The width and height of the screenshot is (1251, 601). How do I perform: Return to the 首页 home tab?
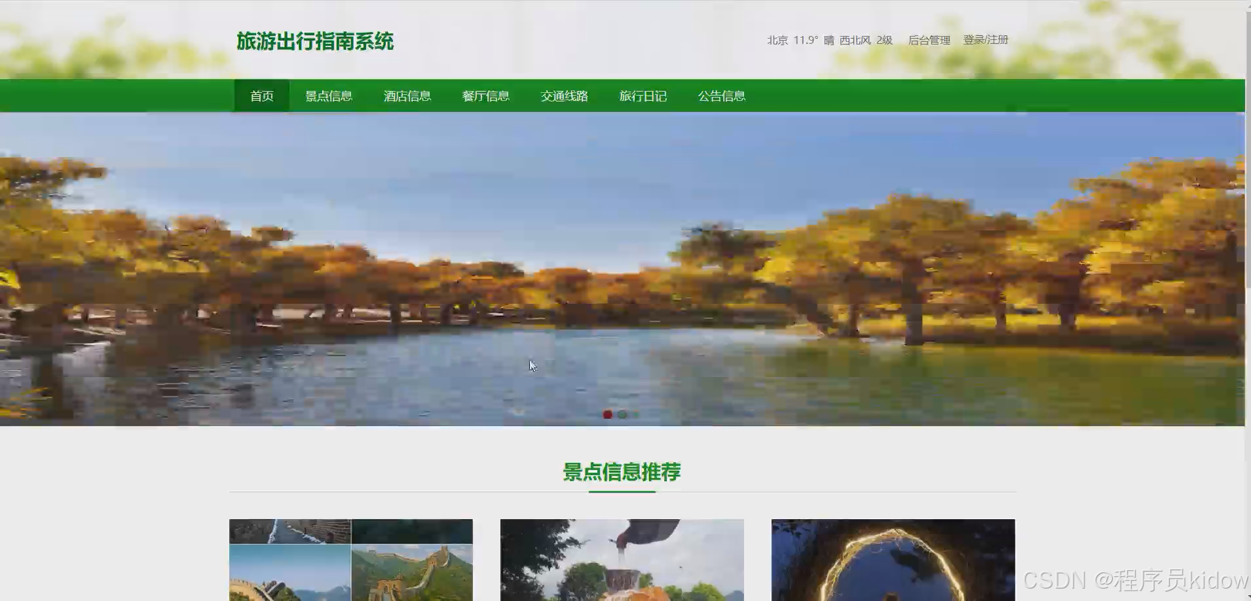261,96
